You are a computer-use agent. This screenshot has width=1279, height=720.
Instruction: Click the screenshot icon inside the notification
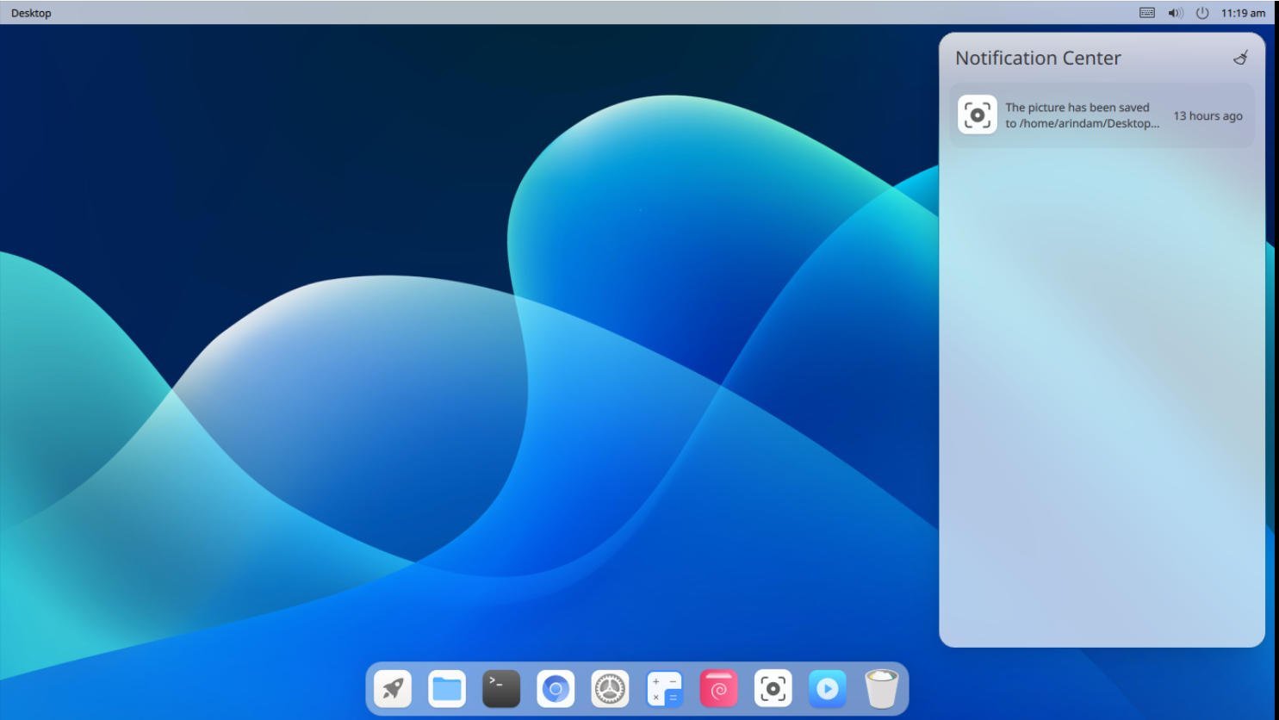978,114
